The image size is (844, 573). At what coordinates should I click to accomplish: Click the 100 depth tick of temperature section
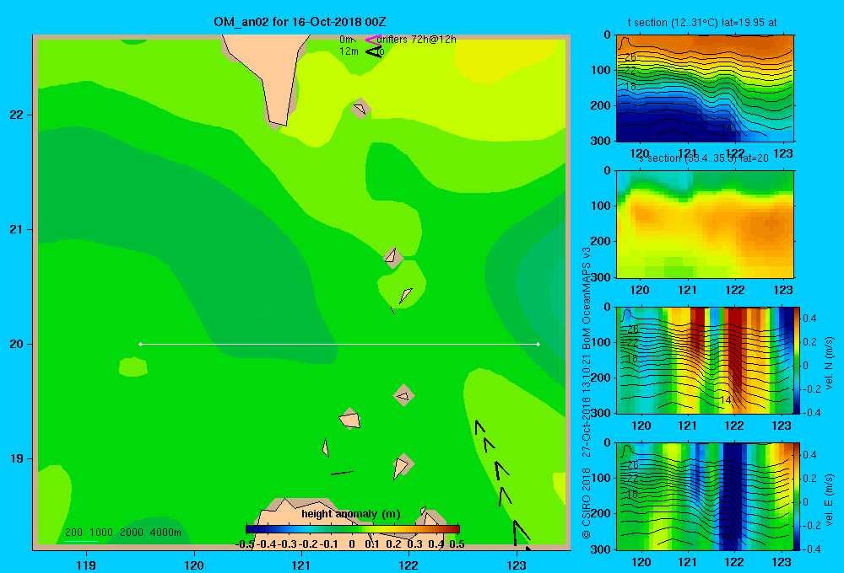click(x=599, y=70)
